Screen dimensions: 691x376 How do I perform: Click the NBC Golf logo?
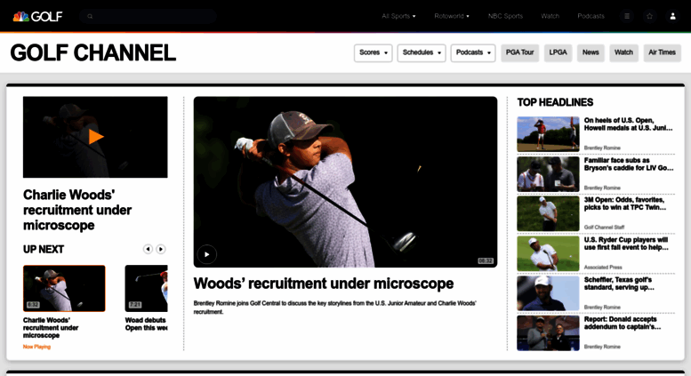tap(37, 16)
